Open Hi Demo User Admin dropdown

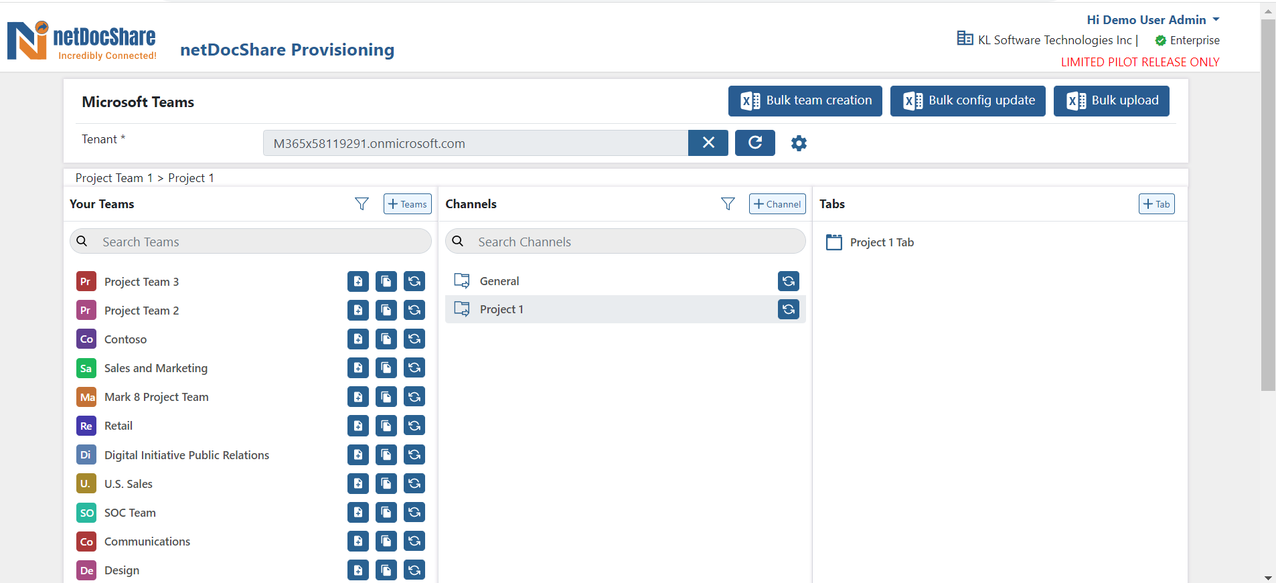[x=1153, y=20]
